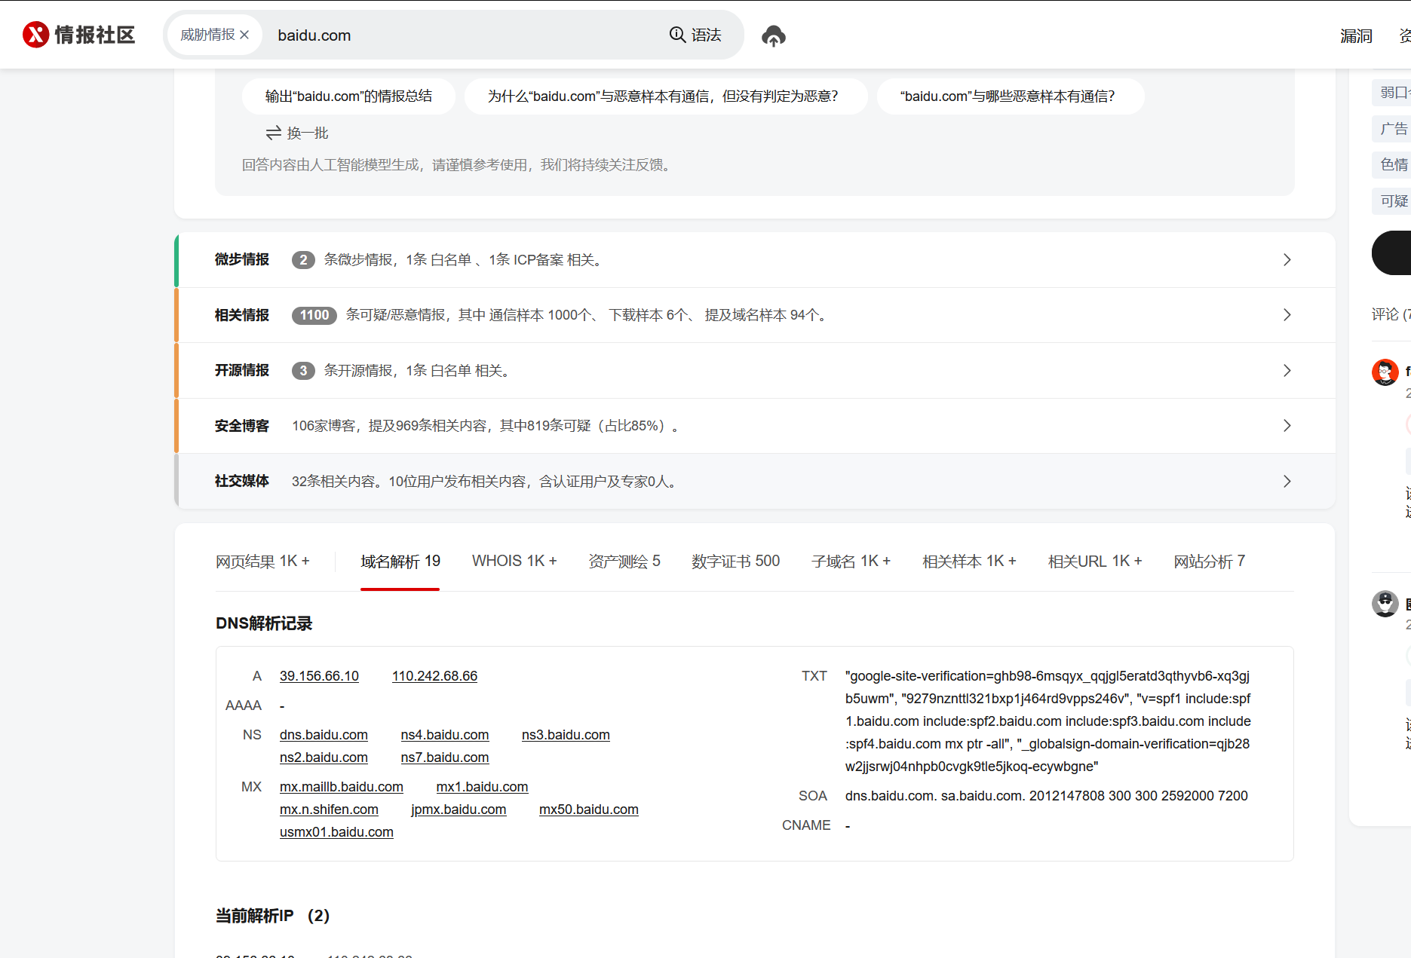Viewport: 1411px width, 958px height.
Task: Remove the 威胁情报 search tag
Action: 244,35
